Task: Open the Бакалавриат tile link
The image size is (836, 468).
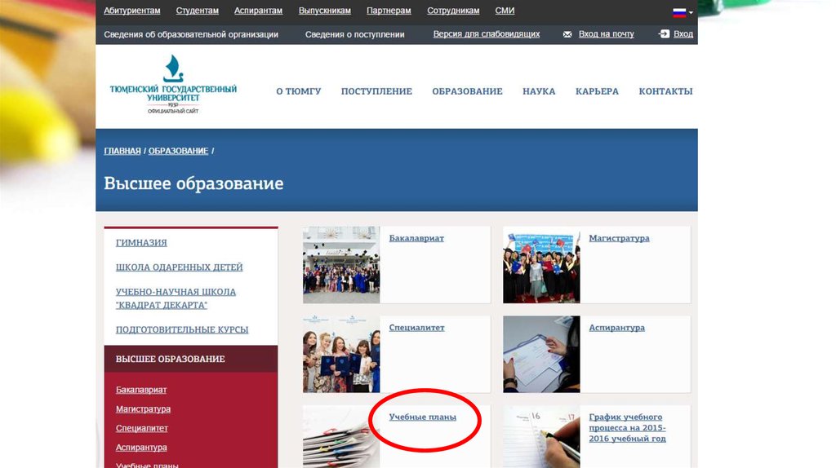Action: pyautogui.click(x=416, y=238)
